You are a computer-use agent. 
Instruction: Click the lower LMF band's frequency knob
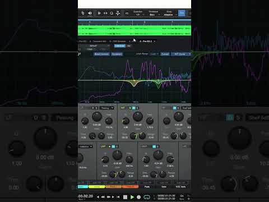point(129,159)
